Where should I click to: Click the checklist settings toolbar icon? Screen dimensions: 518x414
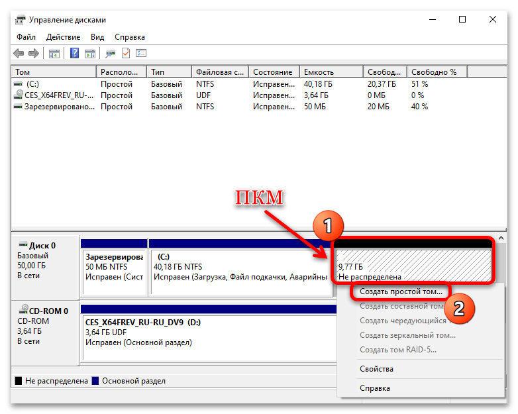point(141,53)
